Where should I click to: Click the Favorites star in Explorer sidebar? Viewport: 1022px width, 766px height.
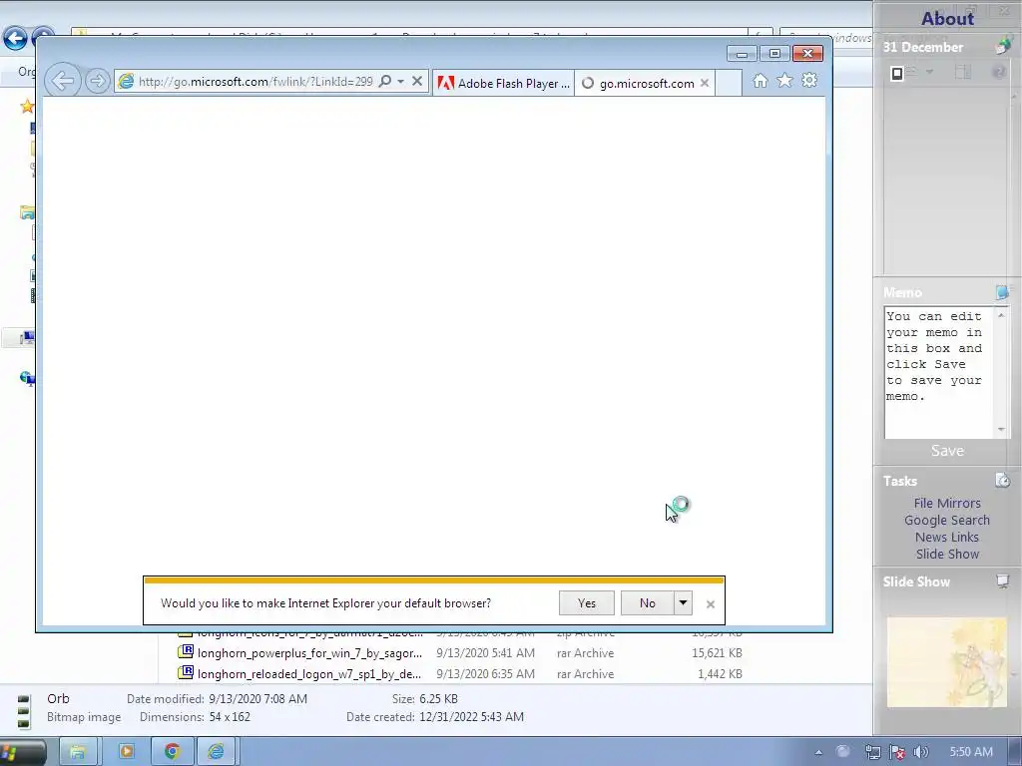27,106
